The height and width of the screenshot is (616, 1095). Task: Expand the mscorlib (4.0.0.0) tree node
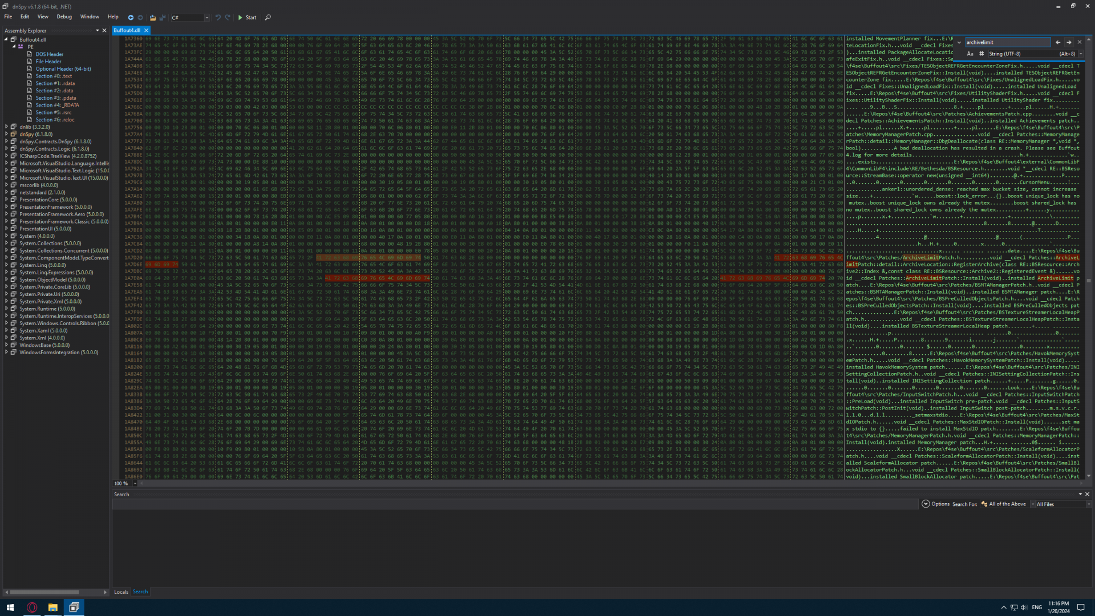tap(7, 185)
